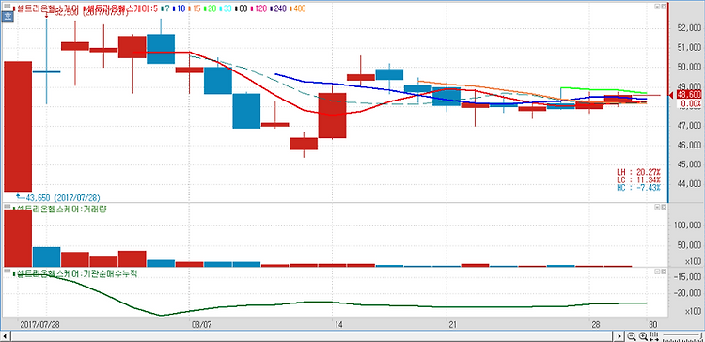
Task: Click the institutional net-buy panel handle icon
Action: tap(8, 272)
